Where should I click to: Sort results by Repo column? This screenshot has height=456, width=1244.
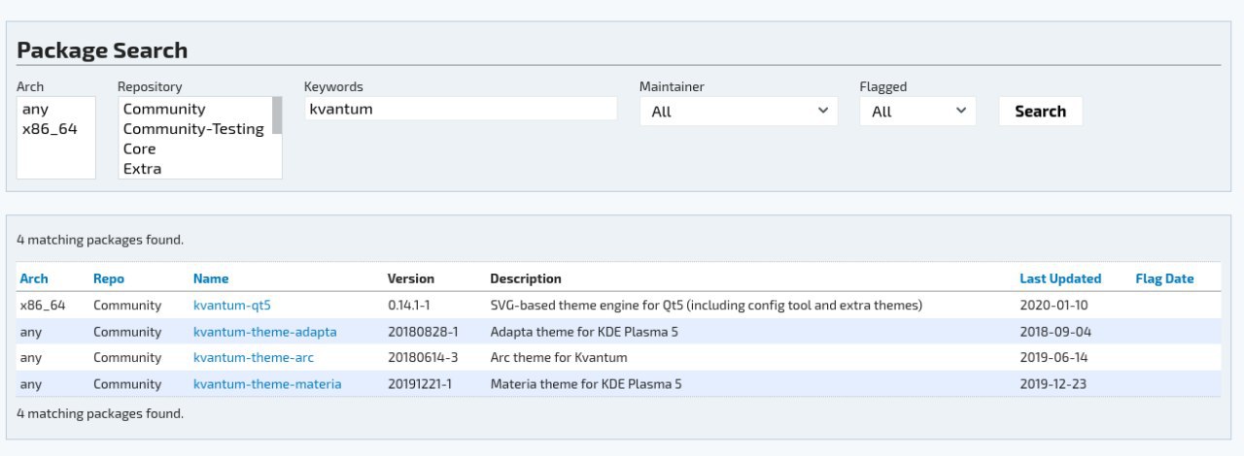point(109,278)
